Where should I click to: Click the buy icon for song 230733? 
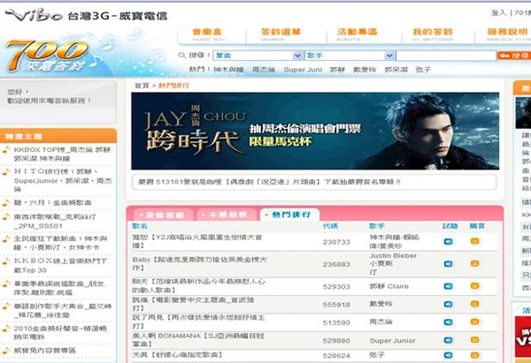(x=474, y=241)
